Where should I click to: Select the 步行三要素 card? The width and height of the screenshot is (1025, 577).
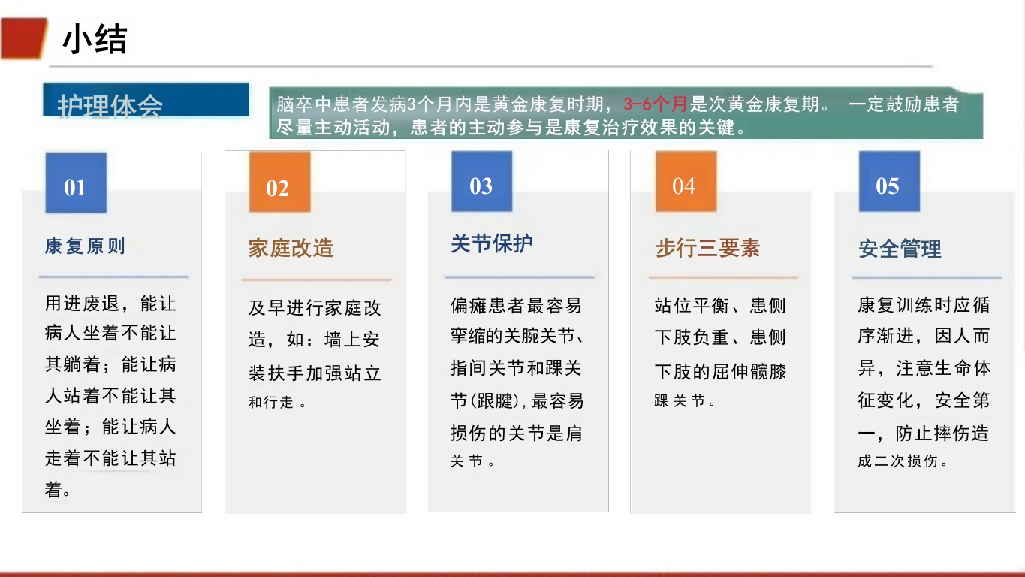(720, 331)
